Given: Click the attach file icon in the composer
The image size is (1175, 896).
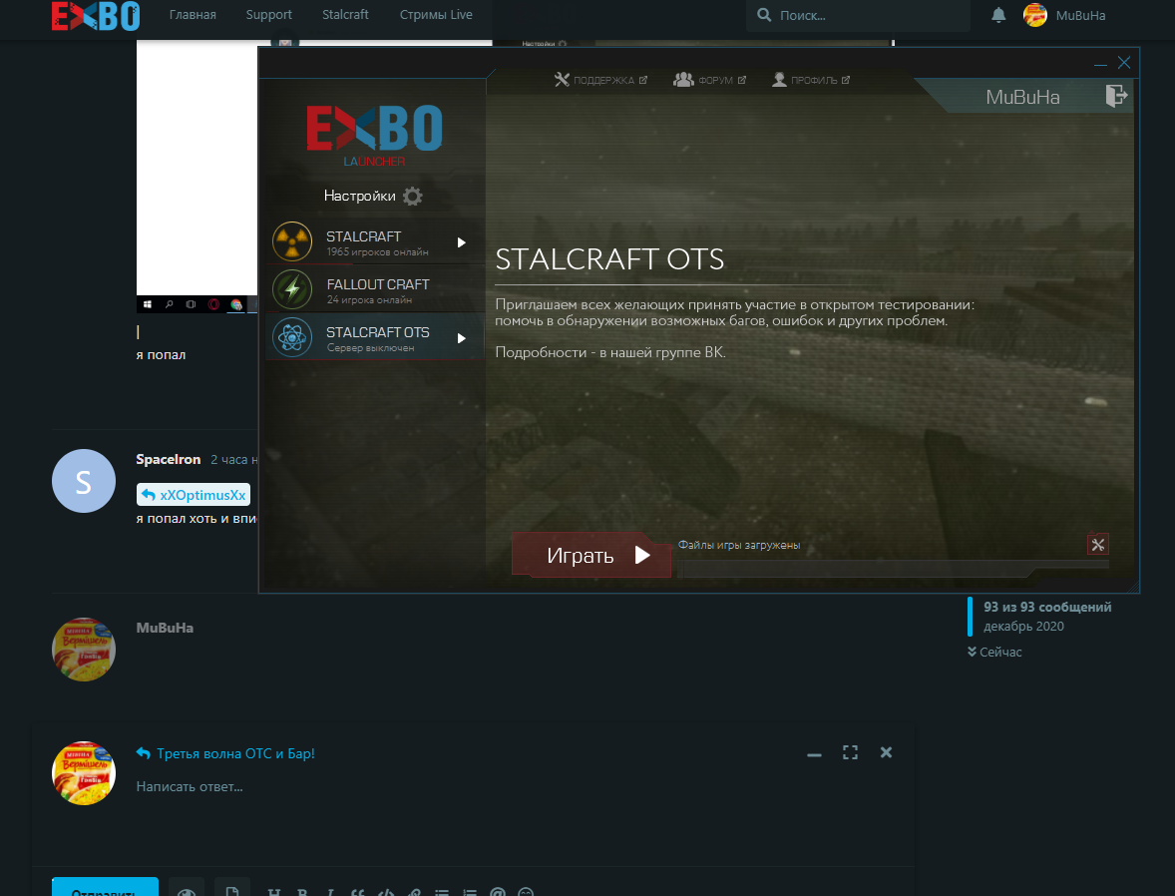Looking at the screenshot, I should [x=232, y=887].
